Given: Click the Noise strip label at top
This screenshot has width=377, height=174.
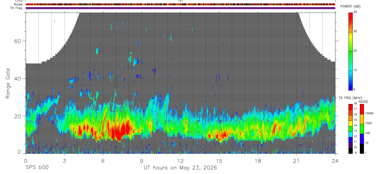Looking at the screenshot, I should (x=18, y=4).
